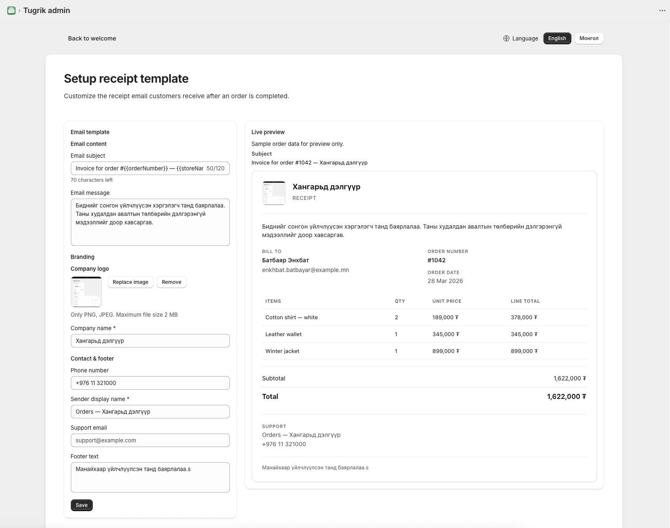
Task: Edit the Email subject field
Action: click(x=150, y=168)
